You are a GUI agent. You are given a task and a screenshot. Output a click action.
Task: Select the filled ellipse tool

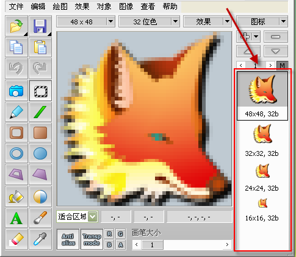[40, 153]
